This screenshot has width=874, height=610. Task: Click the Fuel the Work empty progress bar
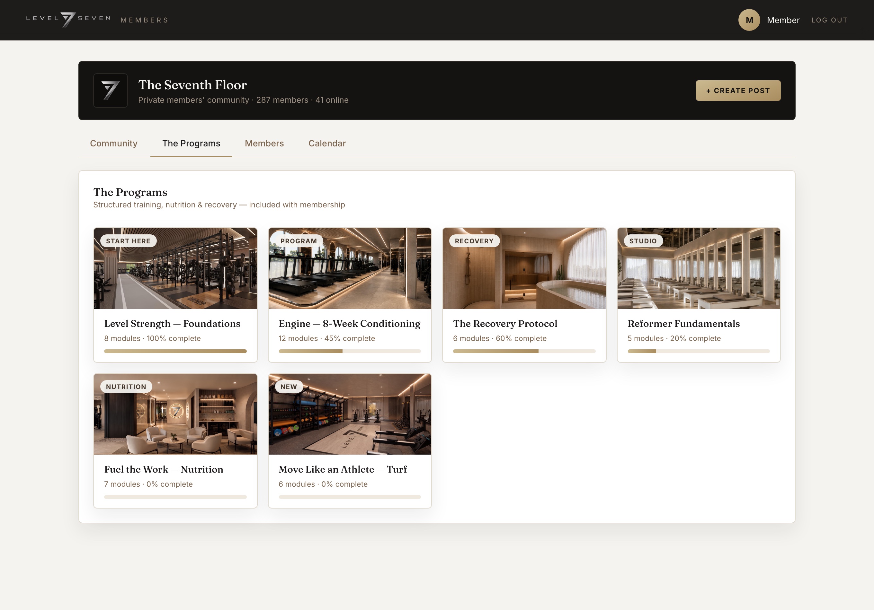[175, 497]
